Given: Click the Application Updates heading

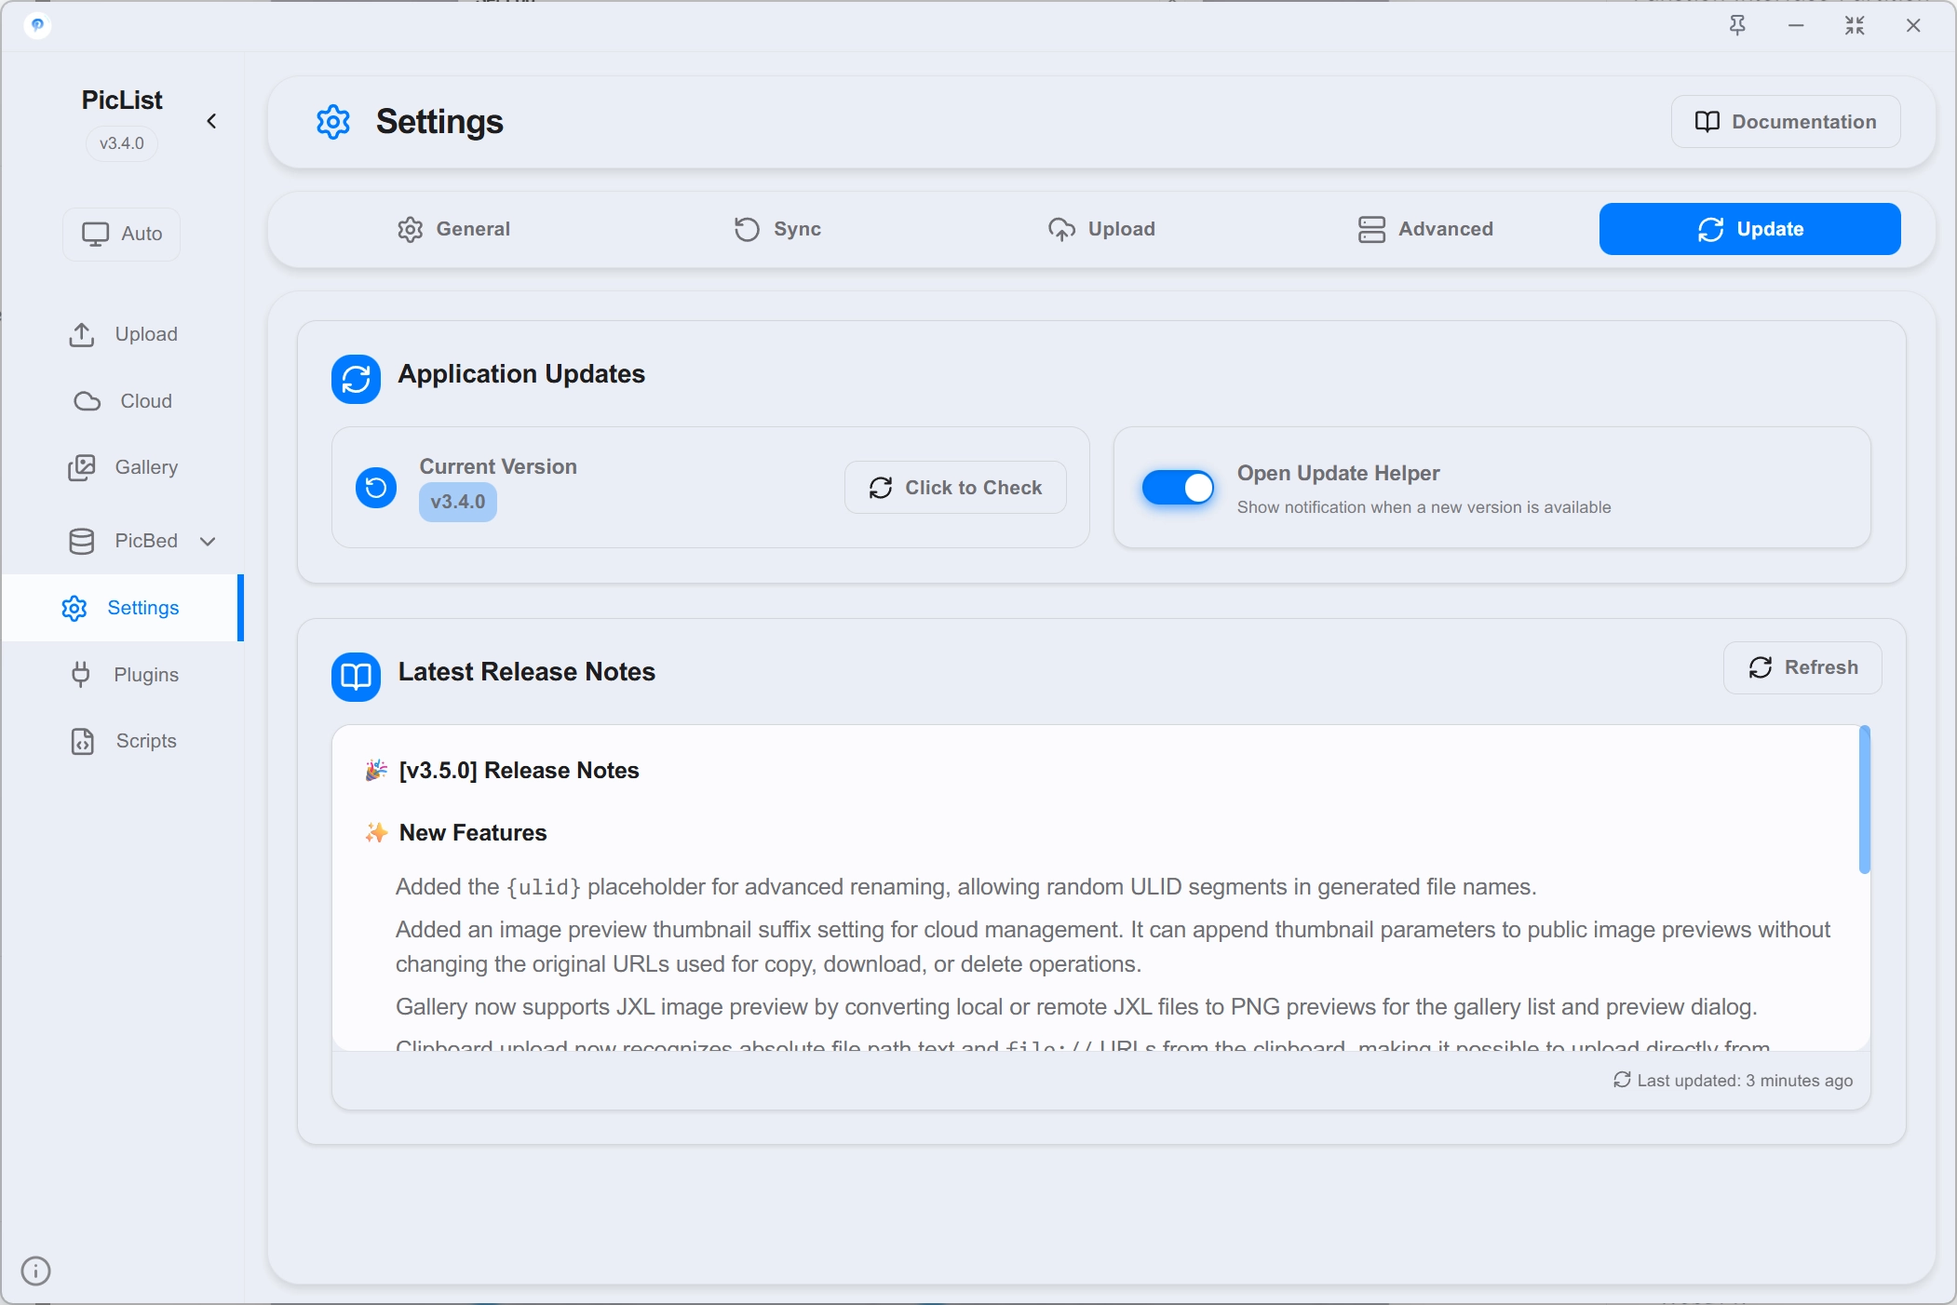Looking at the screenshot, I should (521, 374).
